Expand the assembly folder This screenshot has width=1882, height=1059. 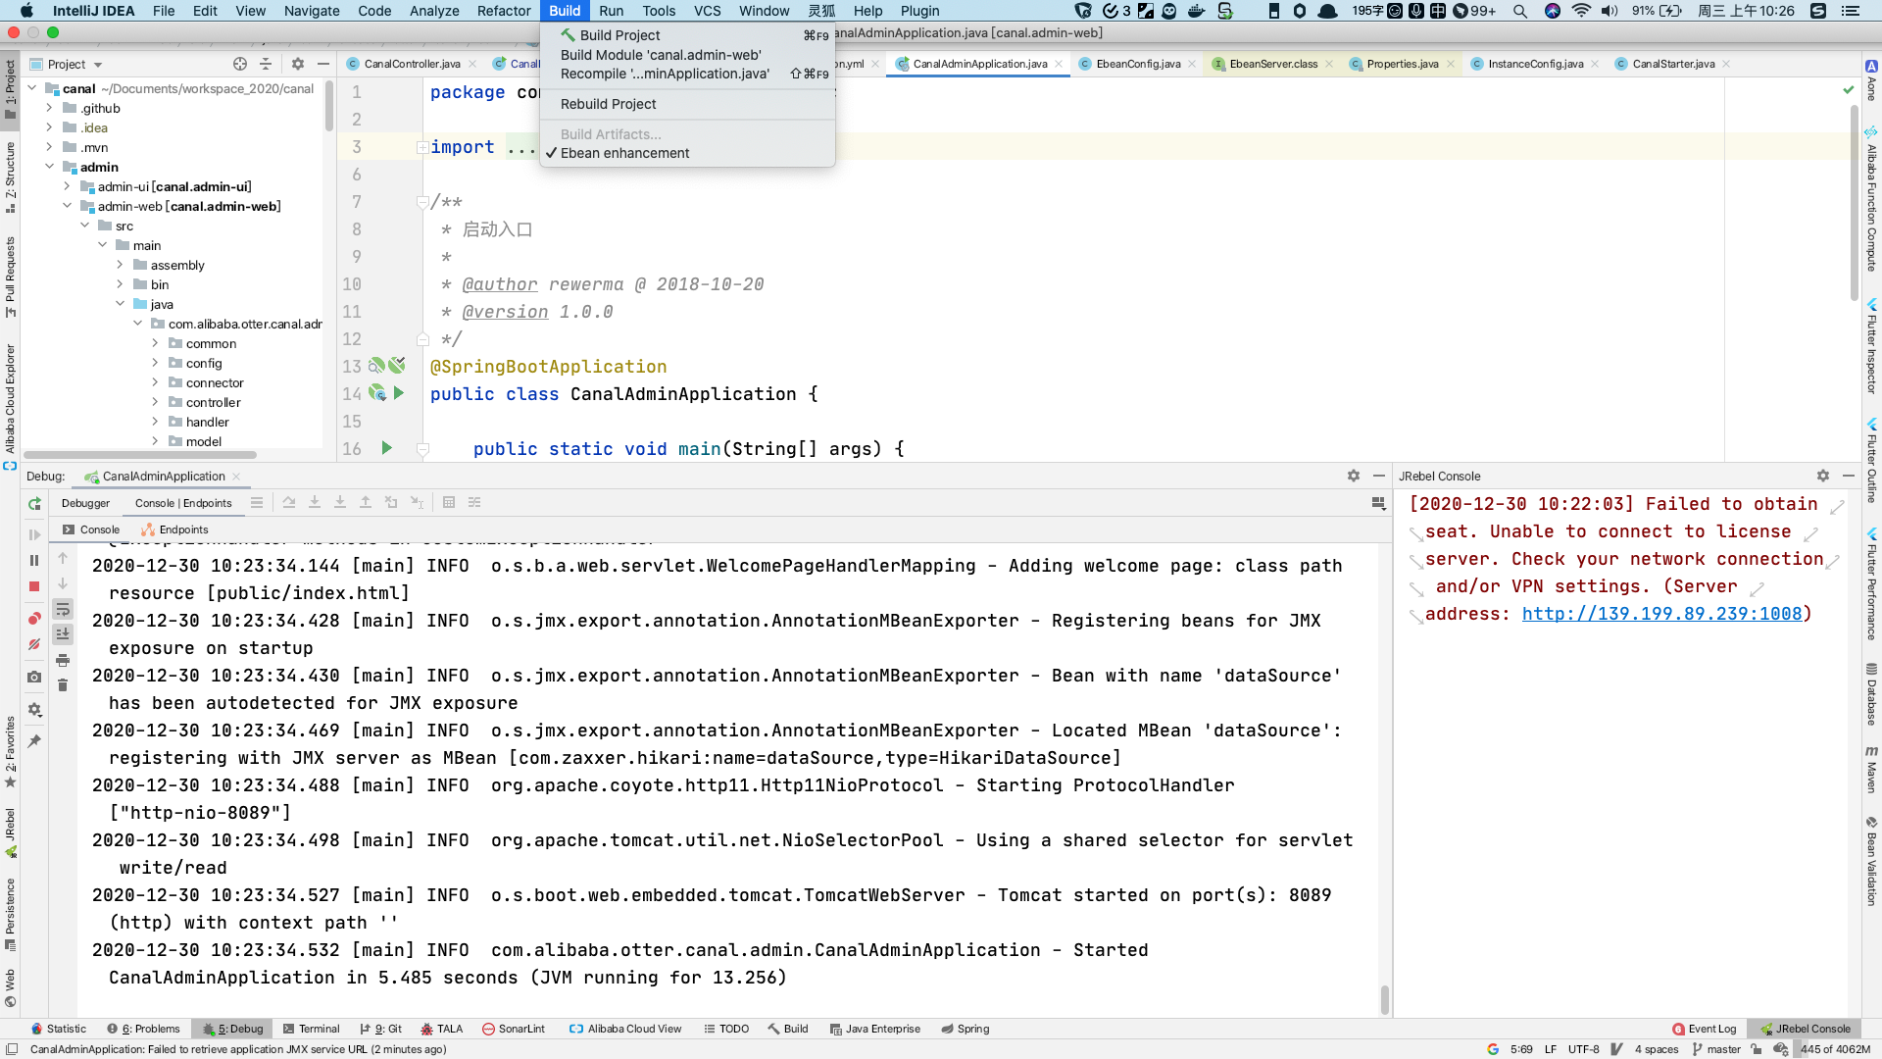[120, 265]
